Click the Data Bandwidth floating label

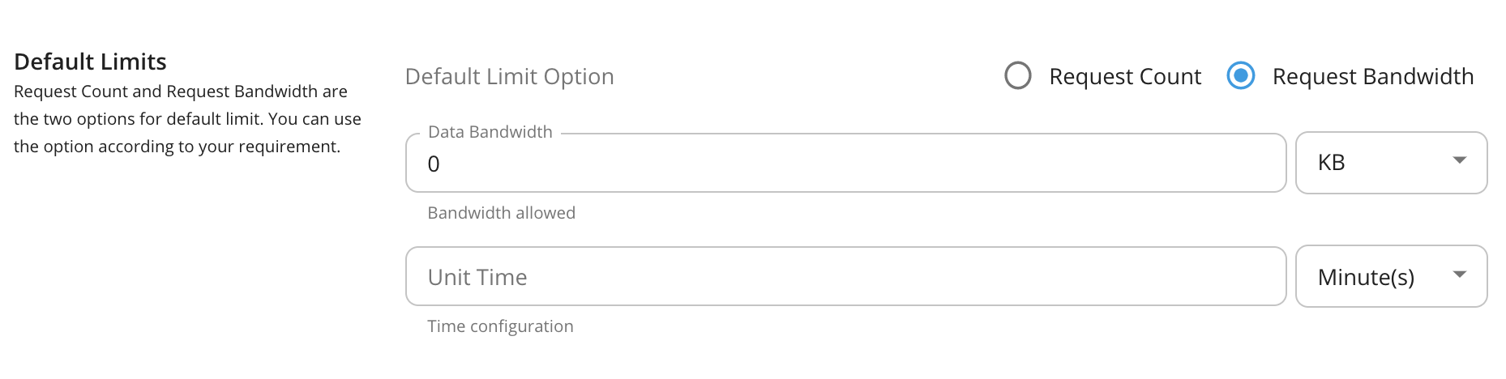coord(490,132)
